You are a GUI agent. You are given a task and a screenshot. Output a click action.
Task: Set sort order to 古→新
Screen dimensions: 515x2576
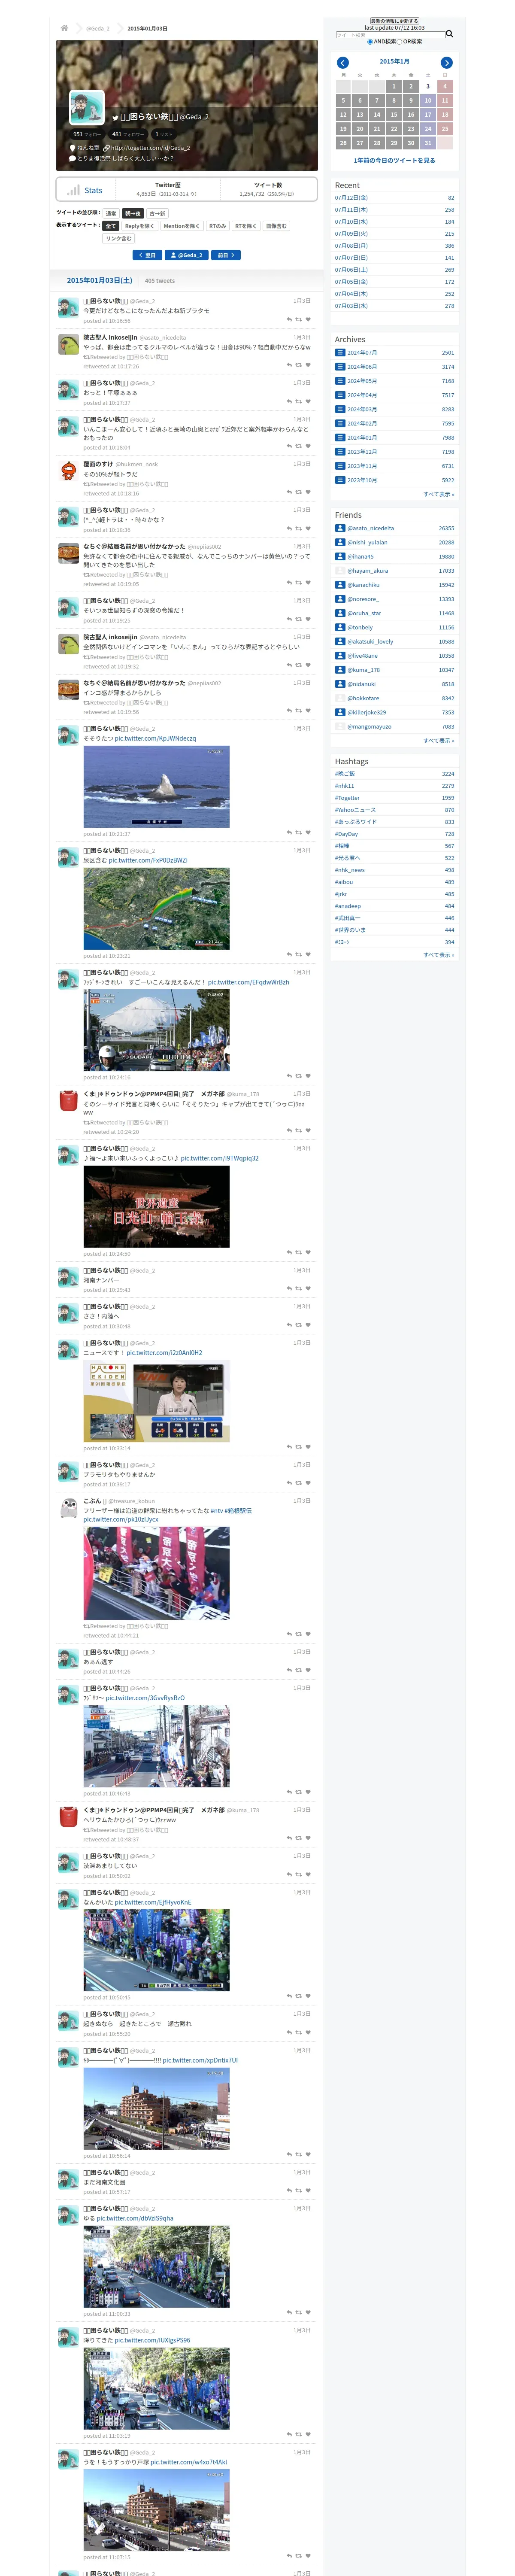coord(157,213)
